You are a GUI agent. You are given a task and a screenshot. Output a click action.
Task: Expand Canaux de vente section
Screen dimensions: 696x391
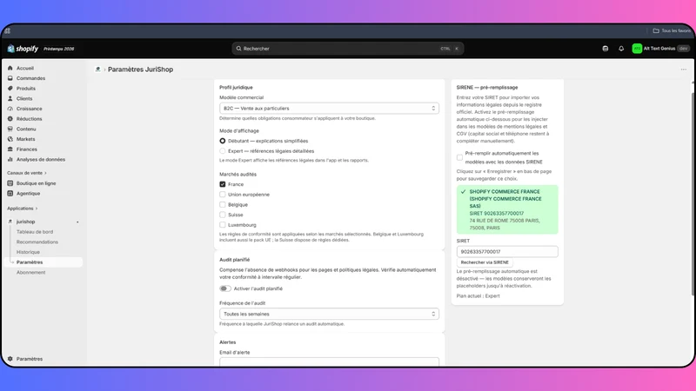coord(27,173)
